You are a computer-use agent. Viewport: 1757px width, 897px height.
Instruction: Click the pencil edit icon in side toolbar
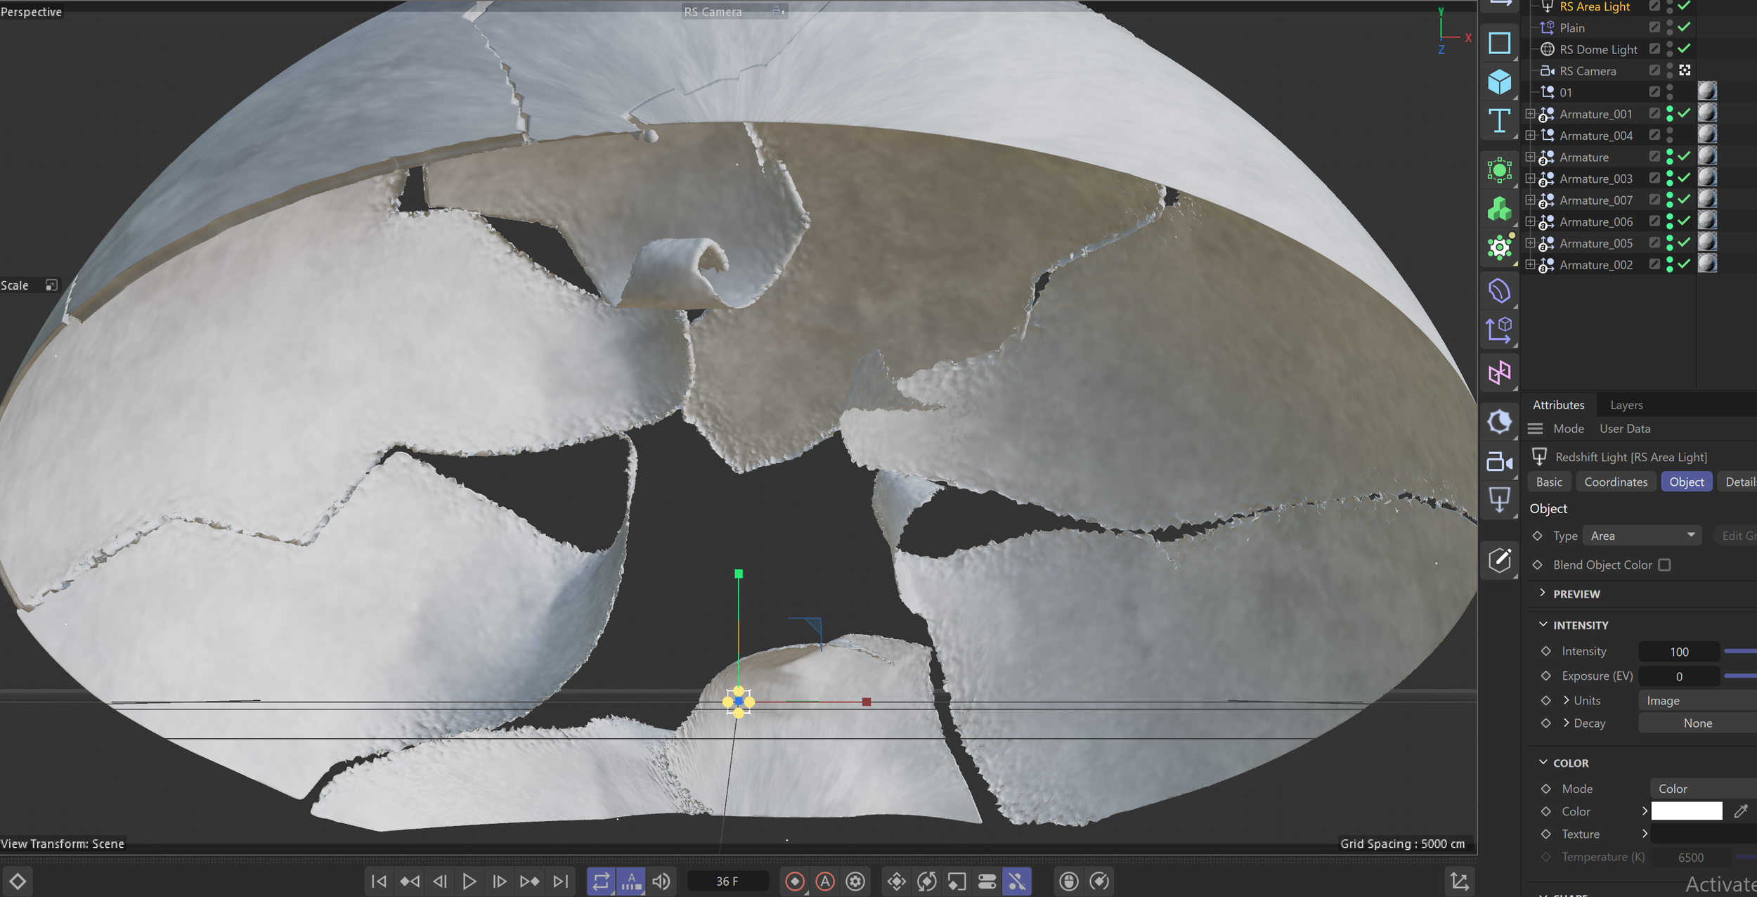(x=1499, y=560)
